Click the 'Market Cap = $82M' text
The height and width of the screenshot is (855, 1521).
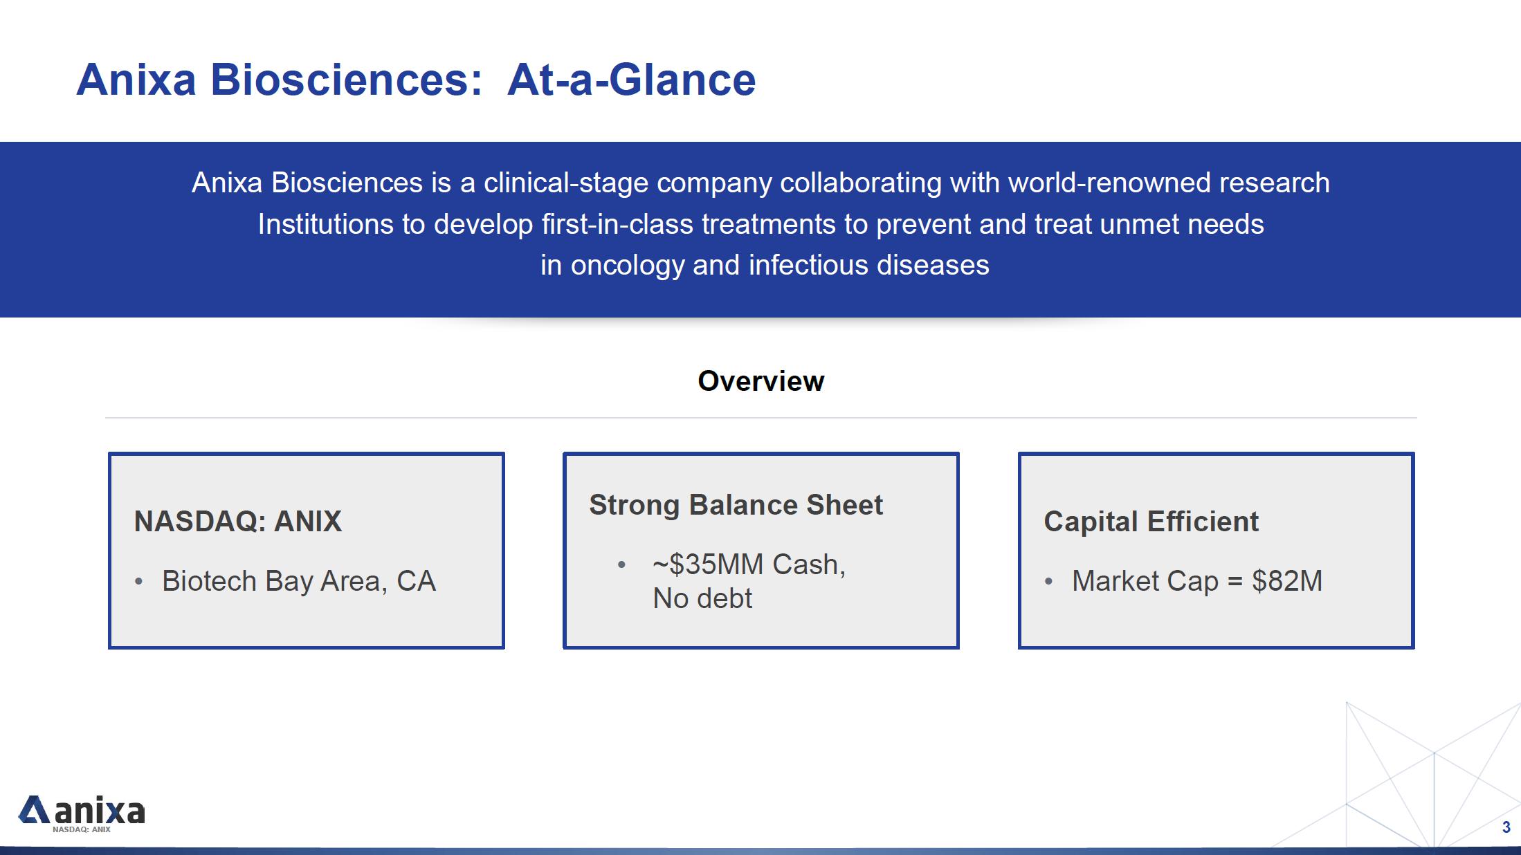point(1196,581)
